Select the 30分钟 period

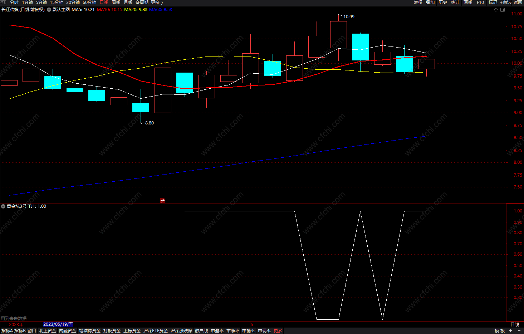[x=73, y=3]
